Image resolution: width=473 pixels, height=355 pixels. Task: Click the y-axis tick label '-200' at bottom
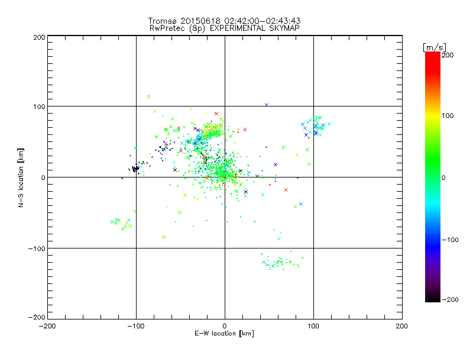pyautogui.click(x=37, y=317)
